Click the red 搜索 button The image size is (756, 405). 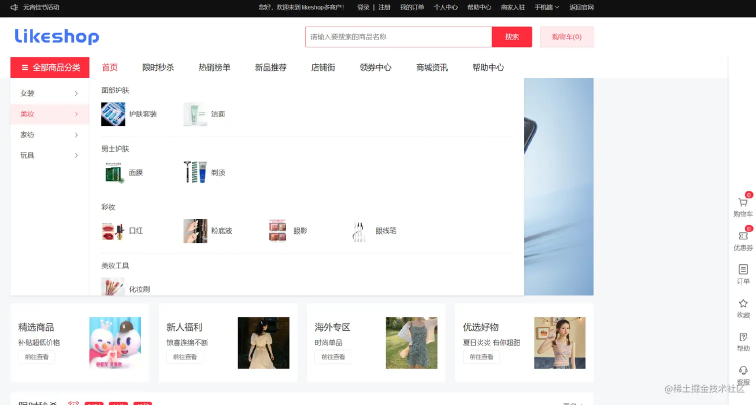512,37
